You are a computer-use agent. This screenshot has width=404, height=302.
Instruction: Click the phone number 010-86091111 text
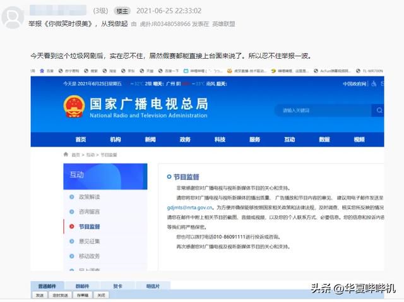(x=229, y=237)
